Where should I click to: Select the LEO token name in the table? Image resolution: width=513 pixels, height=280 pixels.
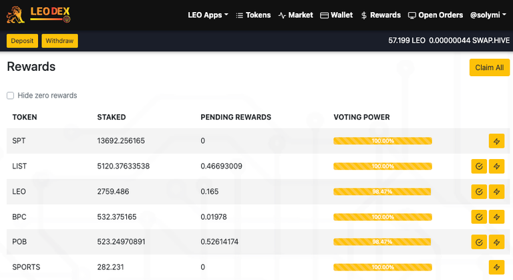coord(19,192)
